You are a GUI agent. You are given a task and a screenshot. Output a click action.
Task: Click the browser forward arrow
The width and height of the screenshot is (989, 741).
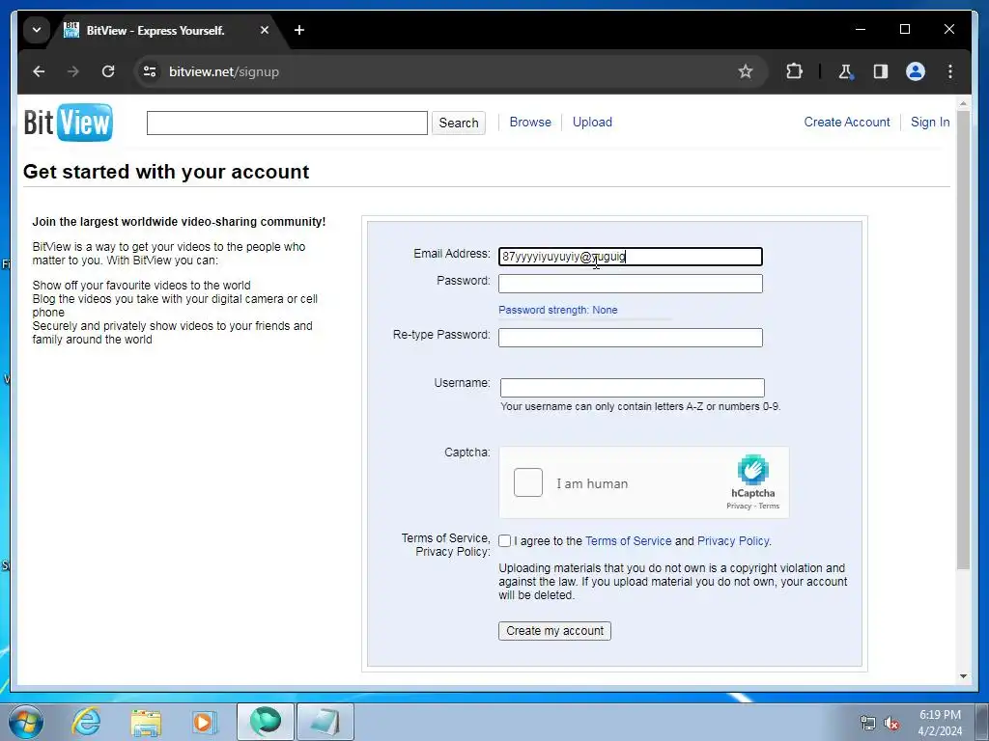tap(73, 71)
